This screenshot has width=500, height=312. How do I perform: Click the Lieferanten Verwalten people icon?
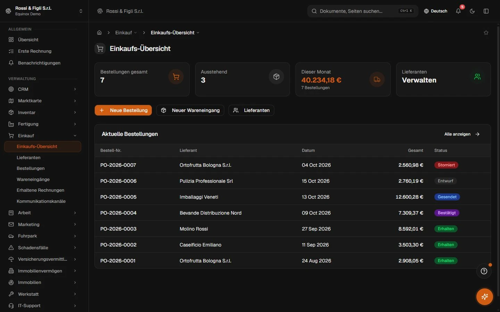[x=477, y=77]
